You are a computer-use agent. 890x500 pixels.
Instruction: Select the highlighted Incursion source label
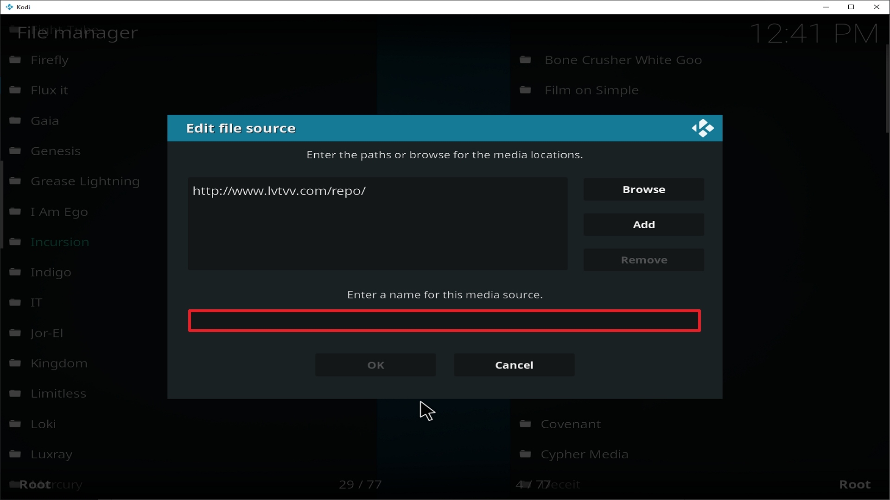[60, 242]
